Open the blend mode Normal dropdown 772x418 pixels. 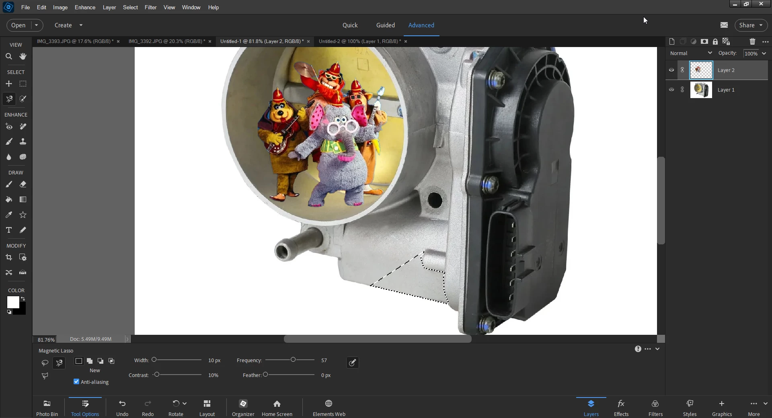691,53
